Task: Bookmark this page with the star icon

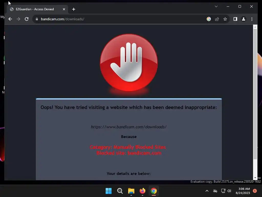Action: click(x=225, y=19)
